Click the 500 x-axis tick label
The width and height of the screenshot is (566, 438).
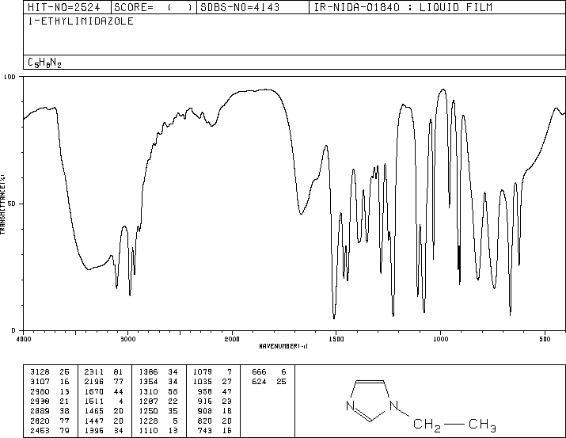(x=545, y=339)
